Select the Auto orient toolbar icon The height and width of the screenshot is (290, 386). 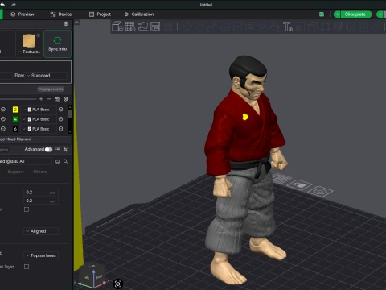[143, 27]
